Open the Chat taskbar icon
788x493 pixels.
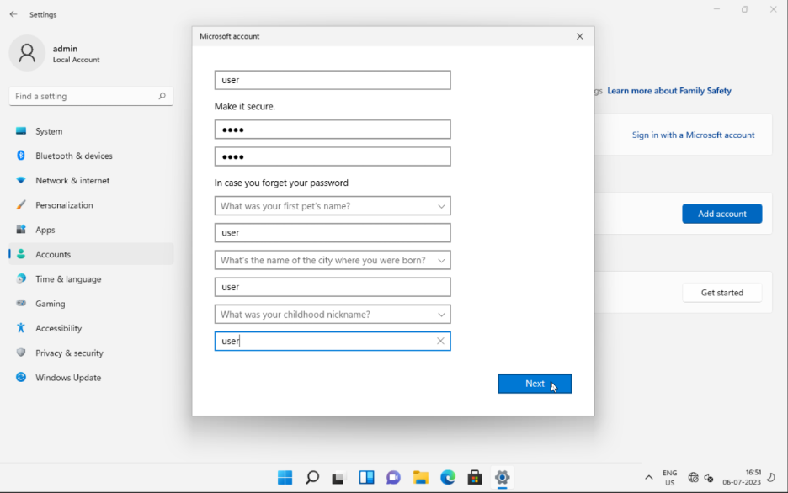393,478
